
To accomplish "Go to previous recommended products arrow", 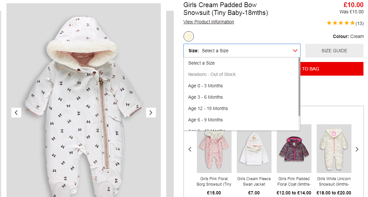I will click(x=190, y=149).
